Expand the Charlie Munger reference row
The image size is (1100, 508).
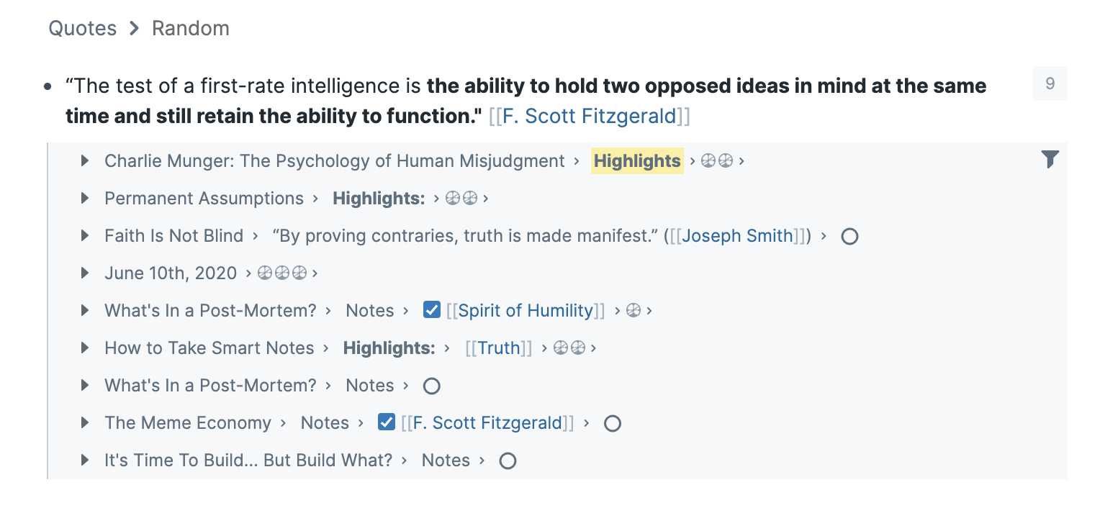pos(85,160)
